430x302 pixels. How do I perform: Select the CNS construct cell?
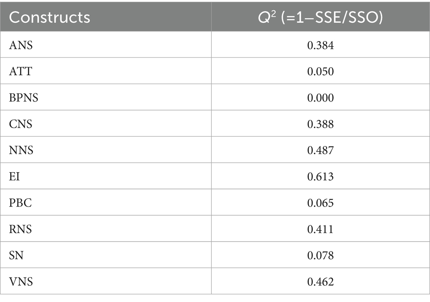[21, 124]
